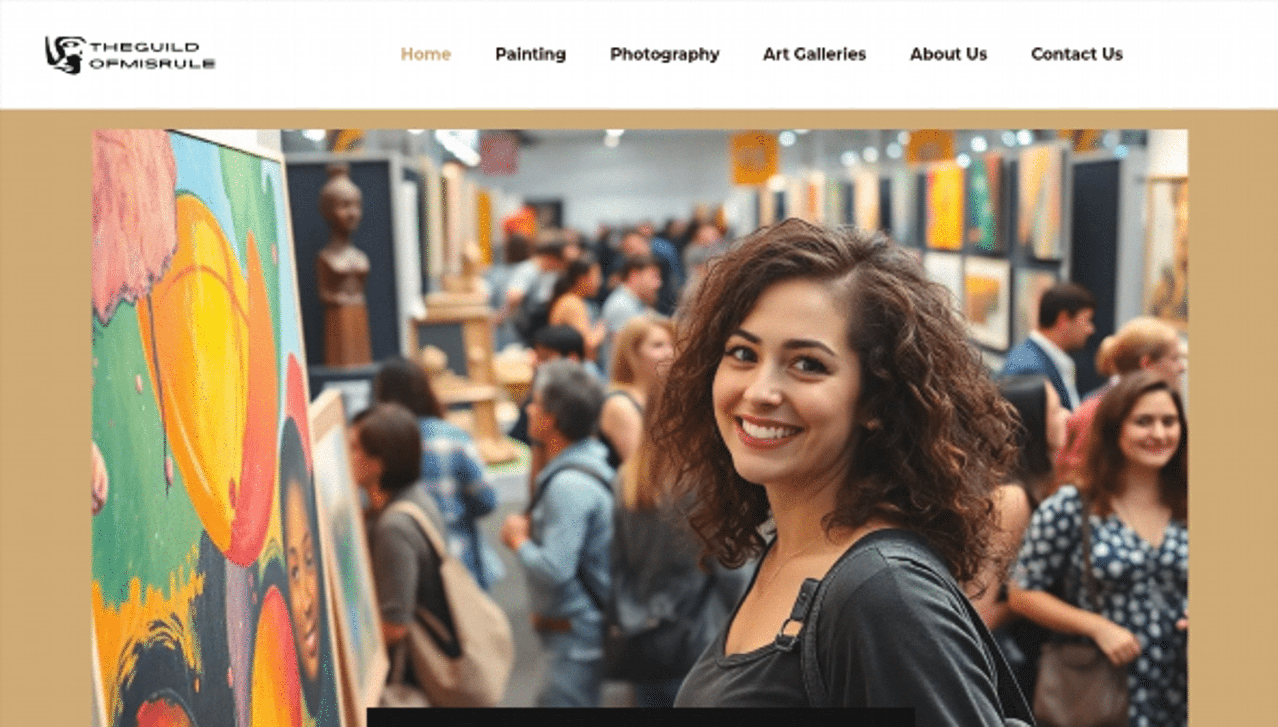Open the Contact Us page

[x=1077, y=54]
